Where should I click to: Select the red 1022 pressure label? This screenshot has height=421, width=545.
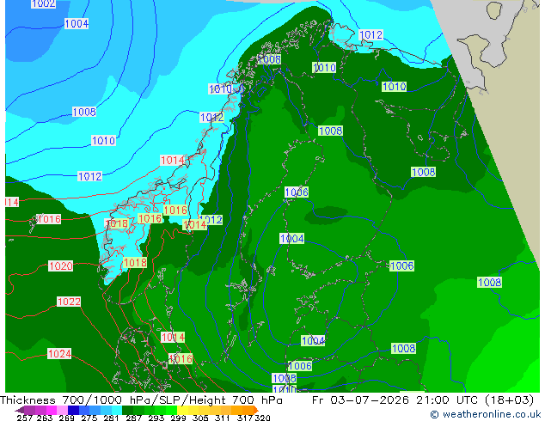click(x=69, y=302)
